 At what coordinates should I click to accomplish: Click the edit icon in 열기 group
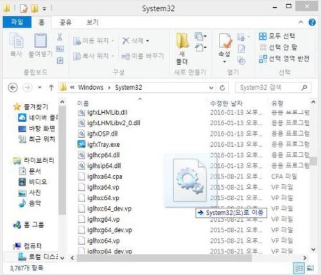241,49
